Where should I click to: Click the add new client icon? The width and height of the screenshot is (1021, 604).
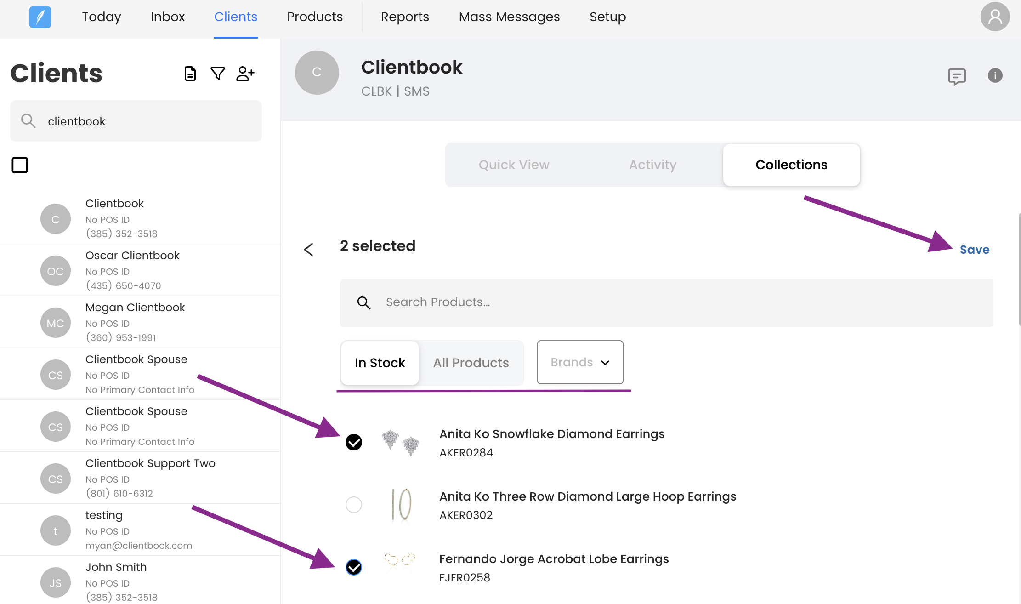(245, 74)
